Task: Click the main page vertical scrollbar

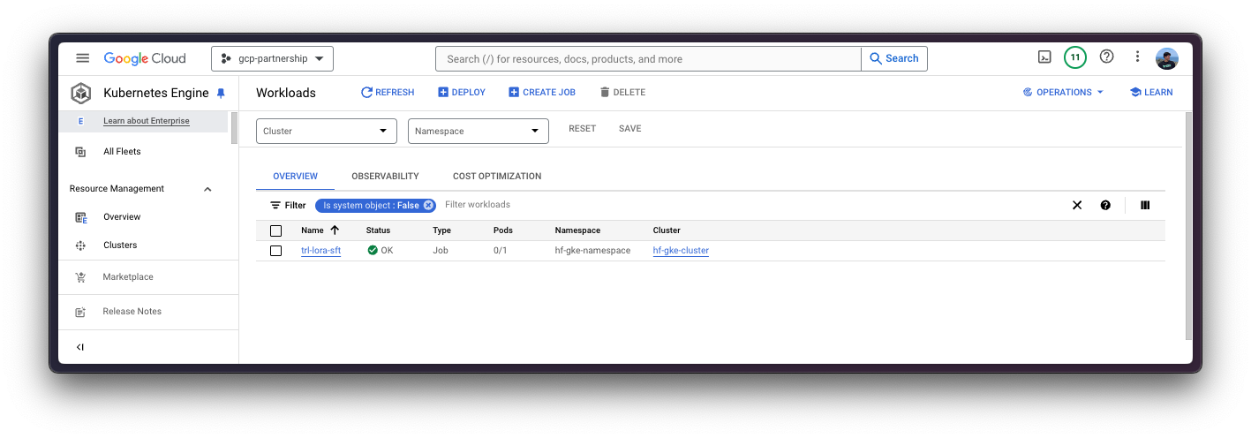Action: [x=1188, y=226]
